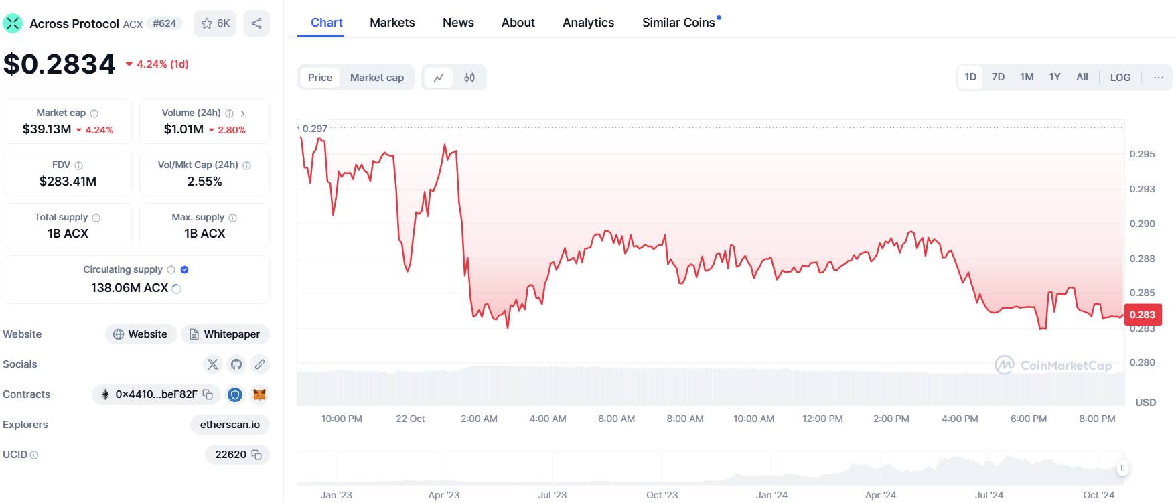Click the Max. supply info icon
Viewport: 1176px width, 503px height.
pos(233,218)
